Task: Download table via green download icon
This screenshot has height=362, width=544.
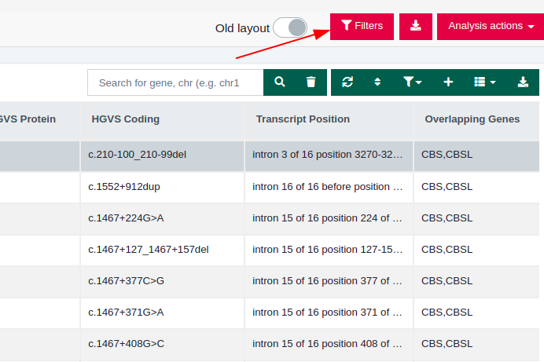Action: (523, 82)
